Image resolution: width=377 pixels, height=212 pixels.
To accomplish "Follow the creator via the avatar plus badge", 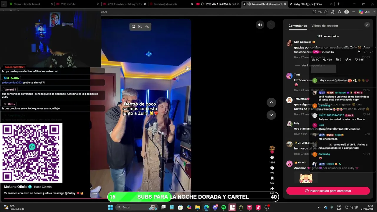I will (272, 152).
